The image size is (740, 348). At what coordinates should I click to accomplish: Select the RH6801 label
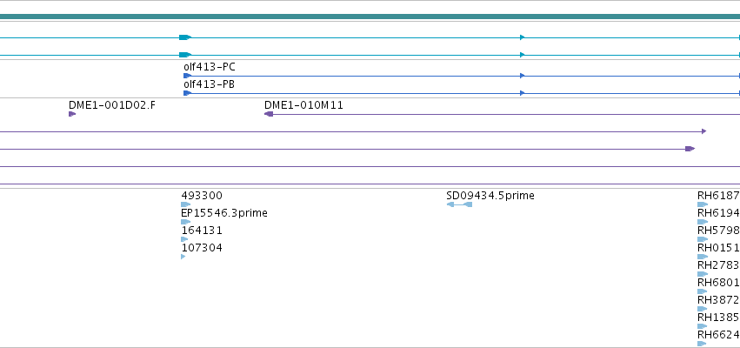click(718, 283)
